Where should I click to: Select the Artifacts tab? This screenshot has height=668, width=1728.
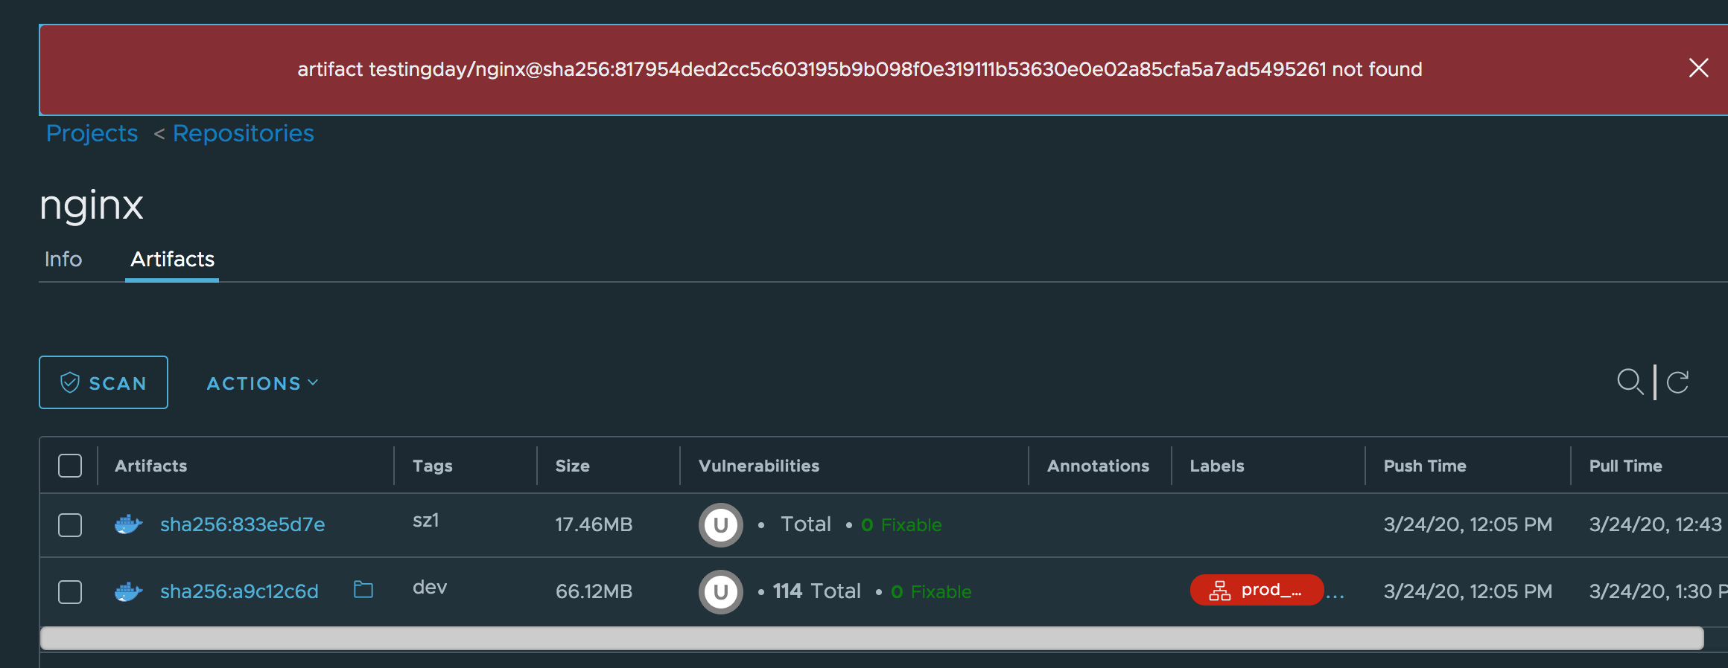tap(172, 259)
